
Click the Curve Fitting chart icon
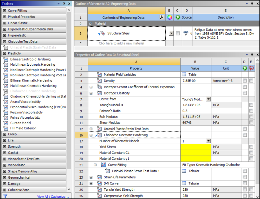click(x=104, y=165)
